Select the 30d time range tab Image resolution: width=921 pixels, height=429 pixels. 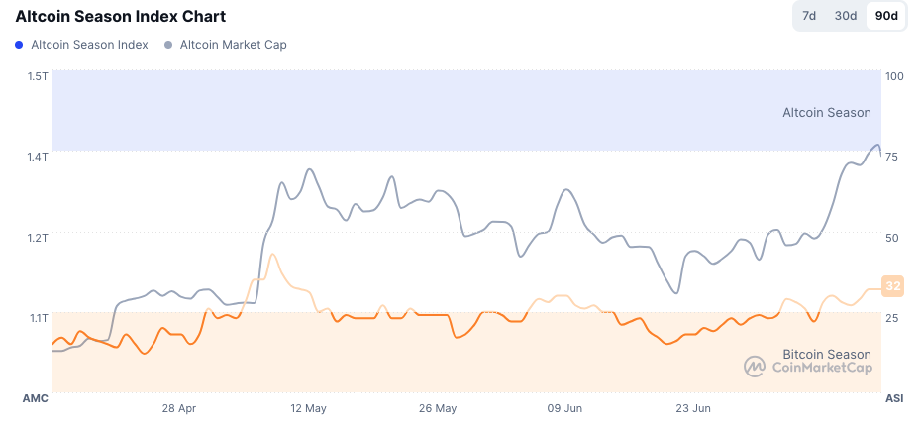846,16
